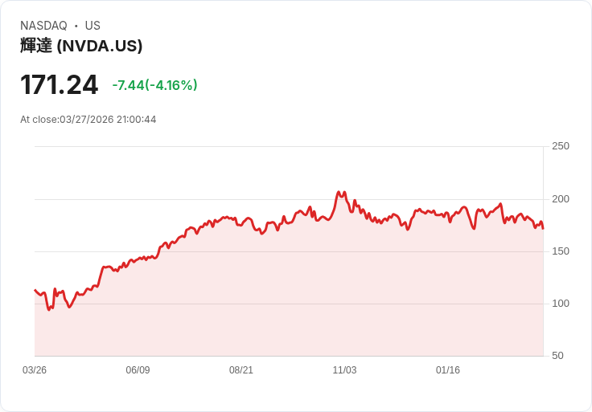Screen dimensions: 592x412
Task: Click the NASDAQ exchange label
Action: click(x=43, y=26)
